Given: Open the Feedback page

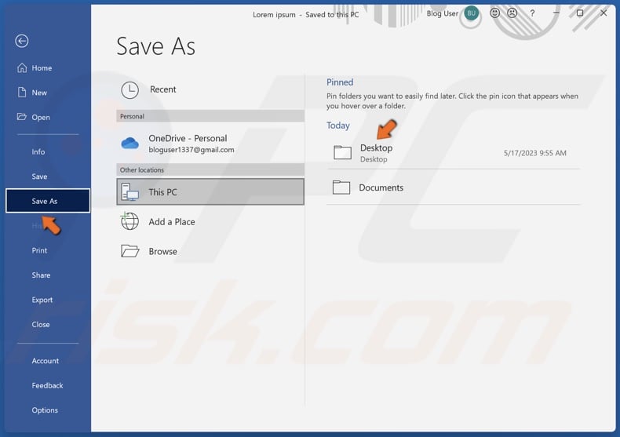Looking at the screenshot, I should 48,385.
